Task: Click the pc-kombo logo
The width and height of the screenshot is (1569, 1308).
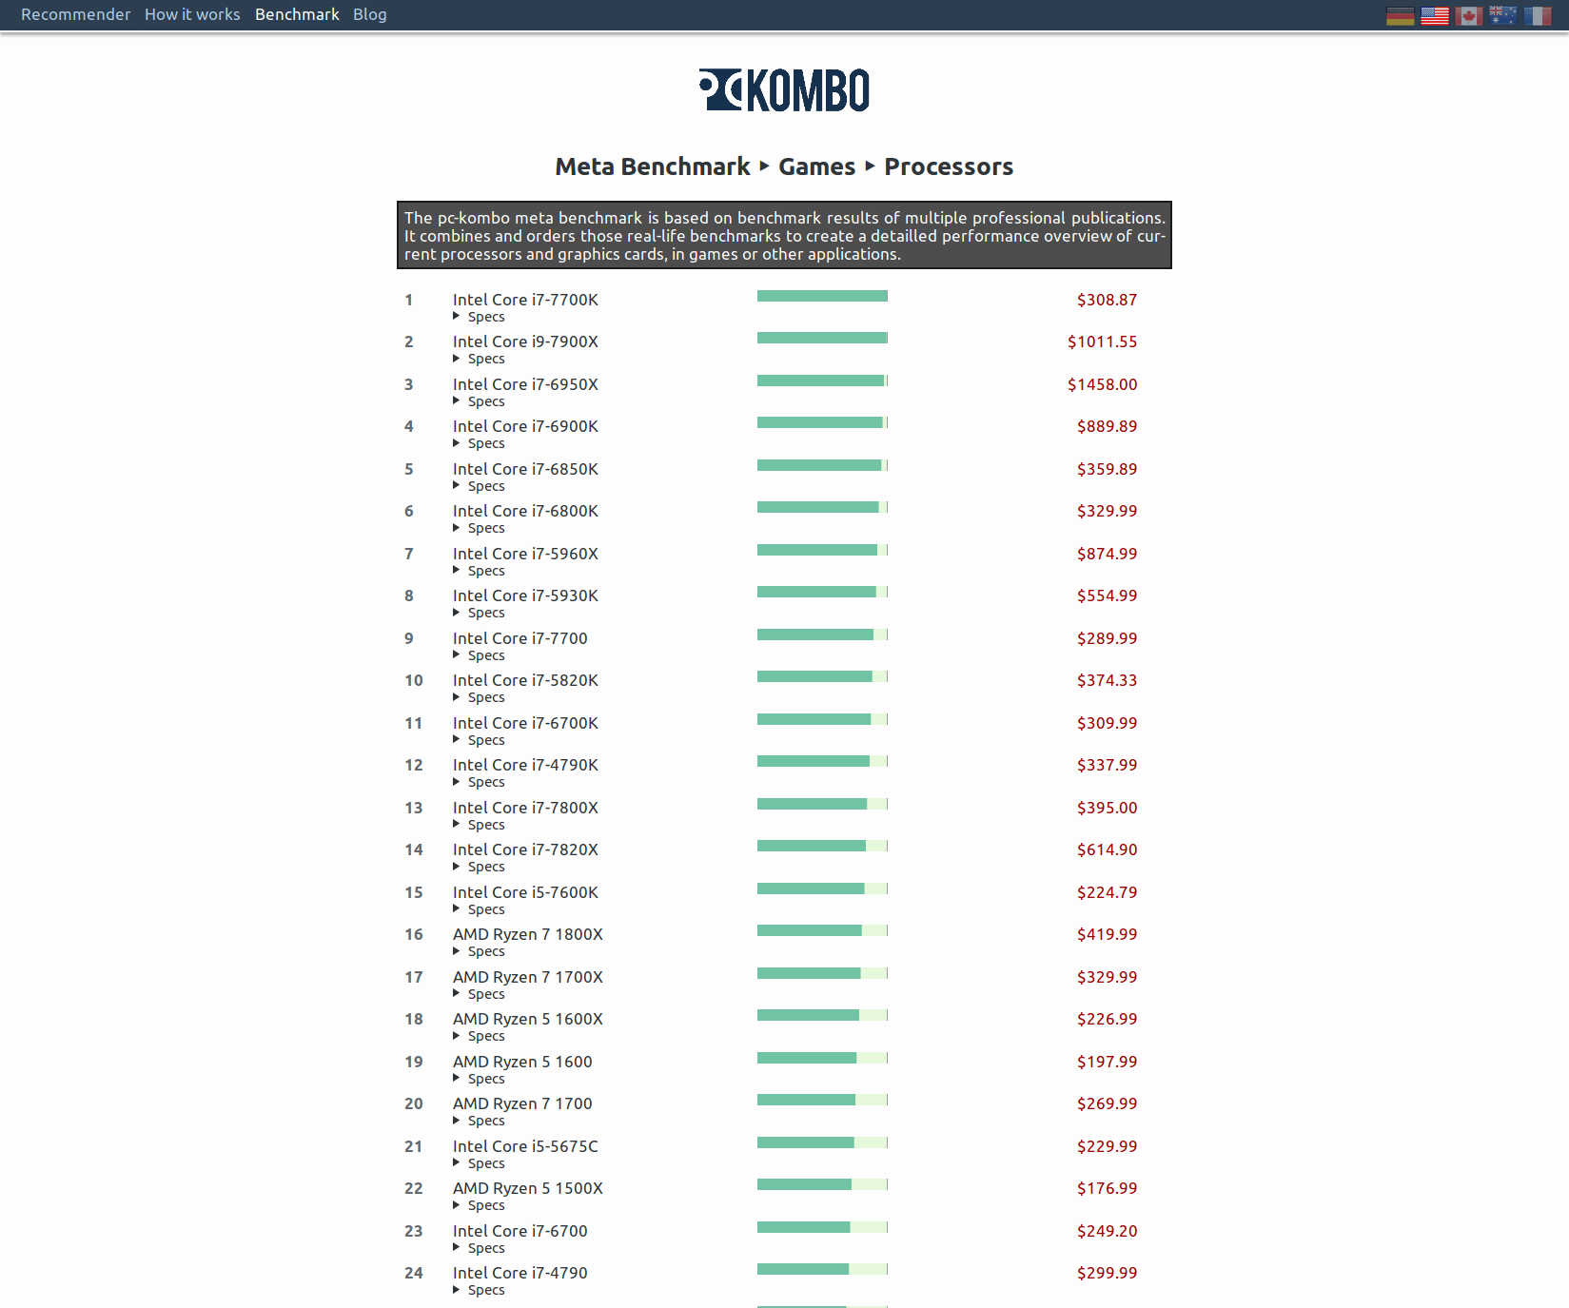Action: tap(784, 90)
